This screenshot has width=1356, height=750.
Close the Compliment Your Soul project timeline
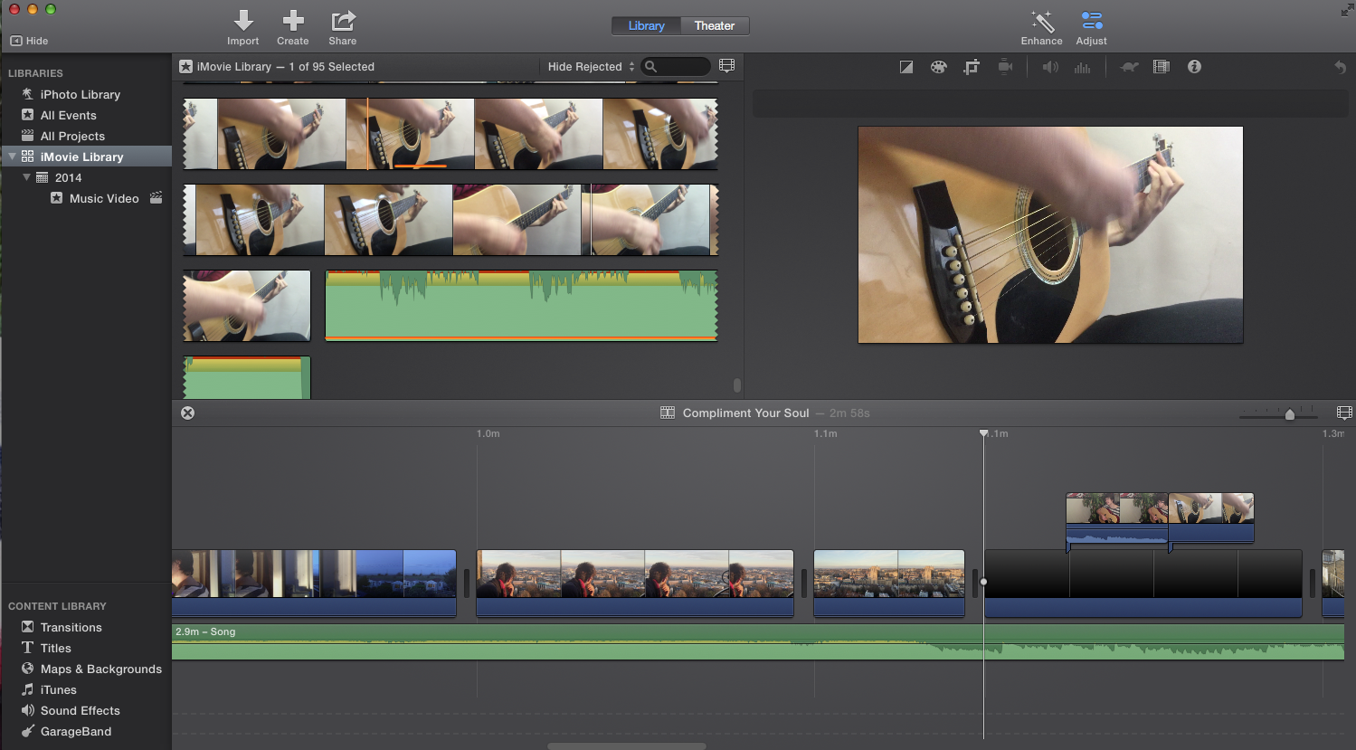pyautogui.click(x=187, y=413)
